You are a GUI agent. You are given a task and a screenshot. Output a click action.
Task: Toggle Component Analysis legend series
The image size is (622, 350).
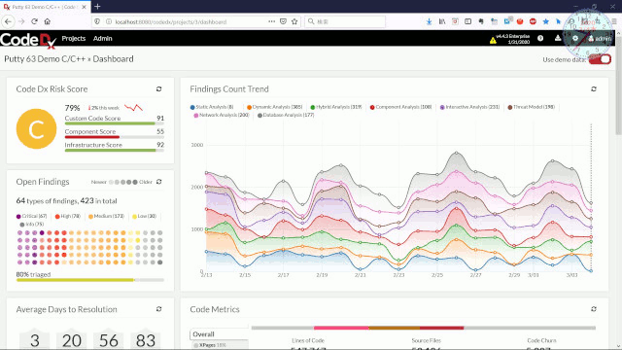pos(400,107)
